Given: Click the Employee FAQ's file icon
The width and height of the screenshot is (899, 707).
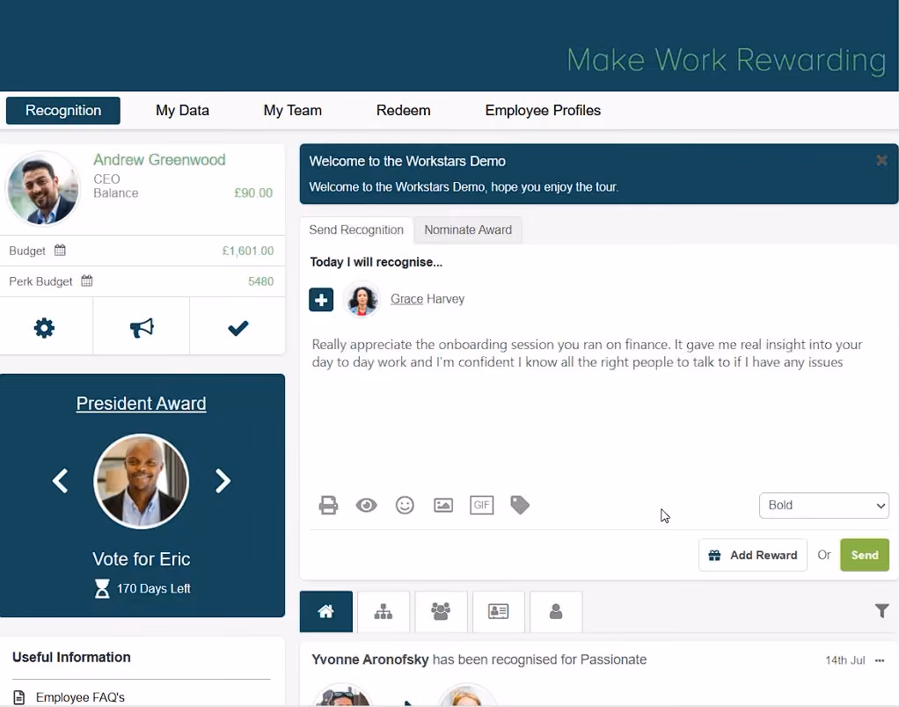Looking at the screenshot, I should [x=19, y=697].
